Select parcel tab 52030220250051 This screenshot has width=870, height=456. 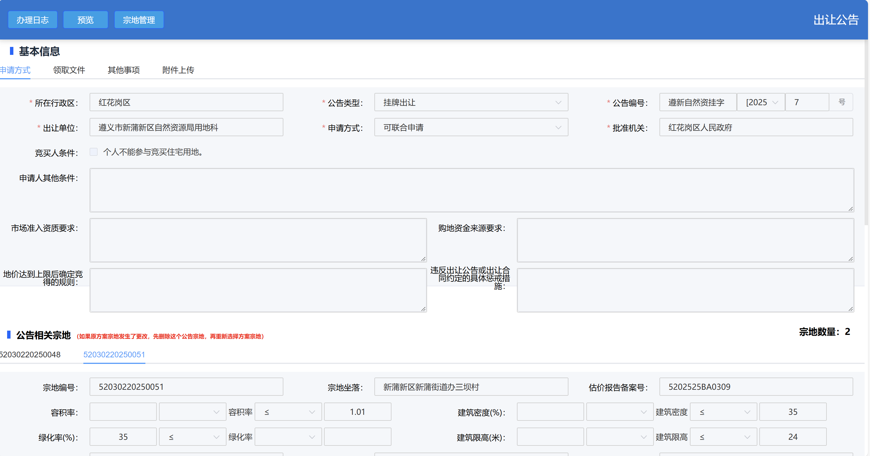tap(114, 355)
